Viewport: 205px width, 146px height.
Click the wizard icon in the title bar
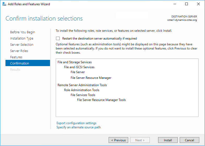click(x=4, y=4)
